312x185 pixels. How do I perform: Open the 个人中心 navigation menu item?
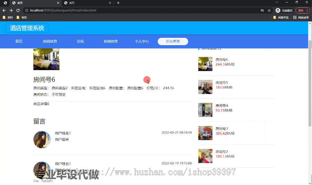tap(142, 41)
